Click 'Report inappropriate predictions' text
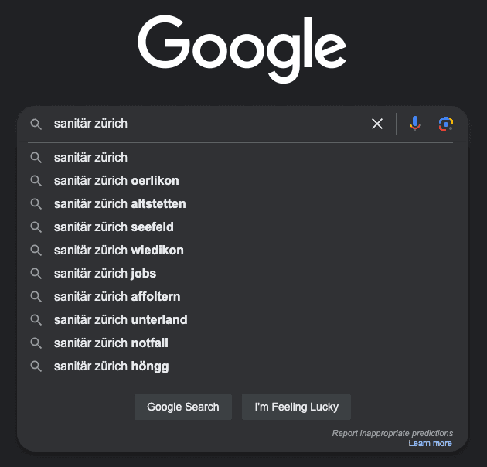 tap(393, 433)
